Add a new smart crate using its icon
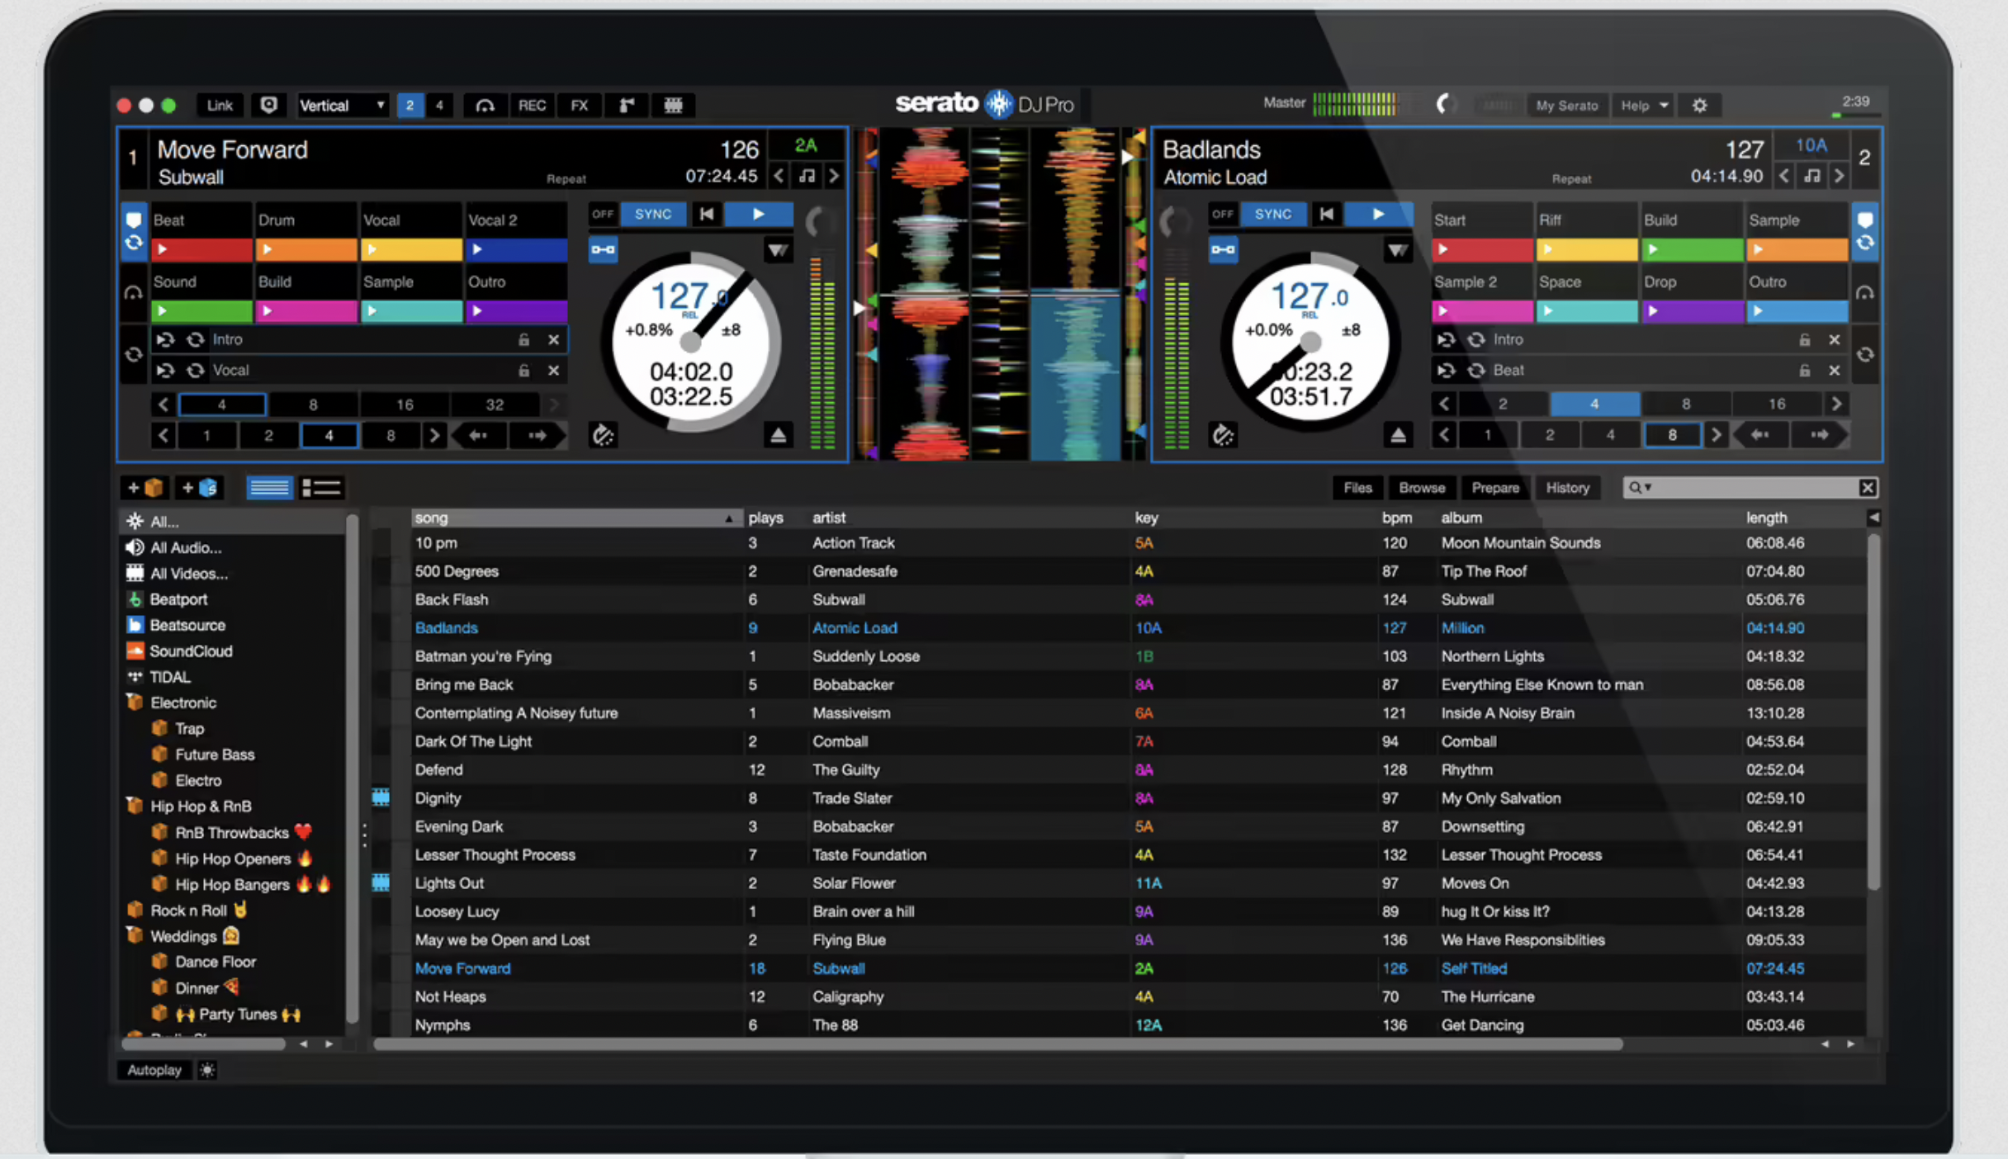 (x=198, y=487)
